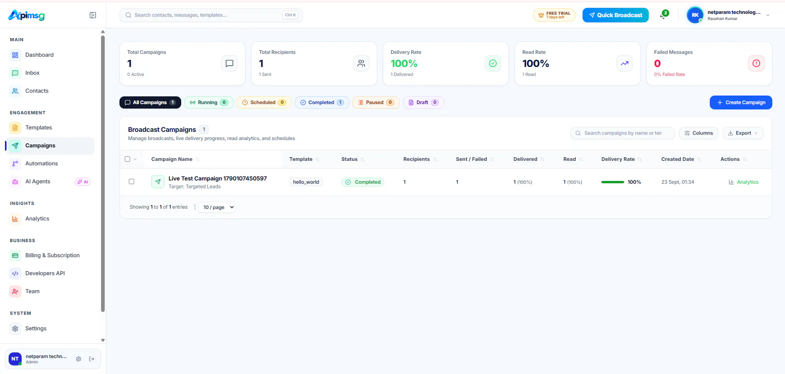Viewport: 785px width, 374px height.
Task: Expand the select-all checkbox chevron
Action: click(x=135, y=159)
